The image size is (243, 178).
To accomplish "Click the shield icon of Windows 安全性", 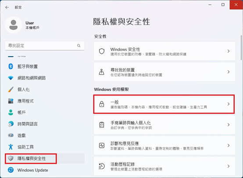I will (x=102, y=51).
